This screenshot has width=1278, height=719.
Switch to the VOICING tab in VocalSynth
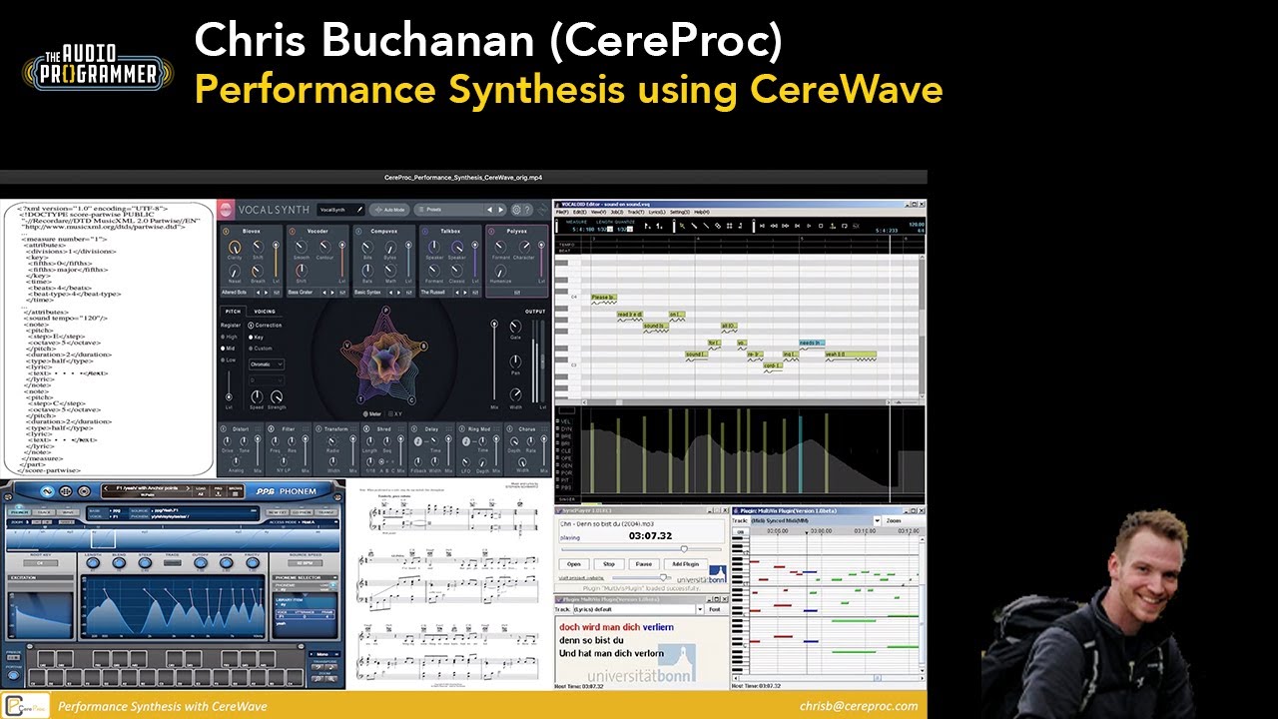click(265, 312)
